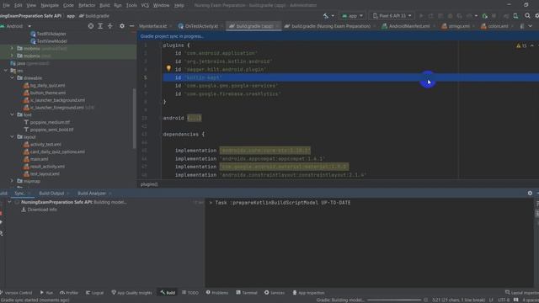This screenshot has width=539, height=303.
Task: Select the Sync tab in Build panel
Action: [19, 194]
